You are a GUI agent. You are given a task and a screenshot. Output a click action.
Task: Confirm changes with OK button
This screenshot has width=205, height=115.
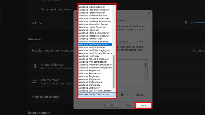pos(112,105)
